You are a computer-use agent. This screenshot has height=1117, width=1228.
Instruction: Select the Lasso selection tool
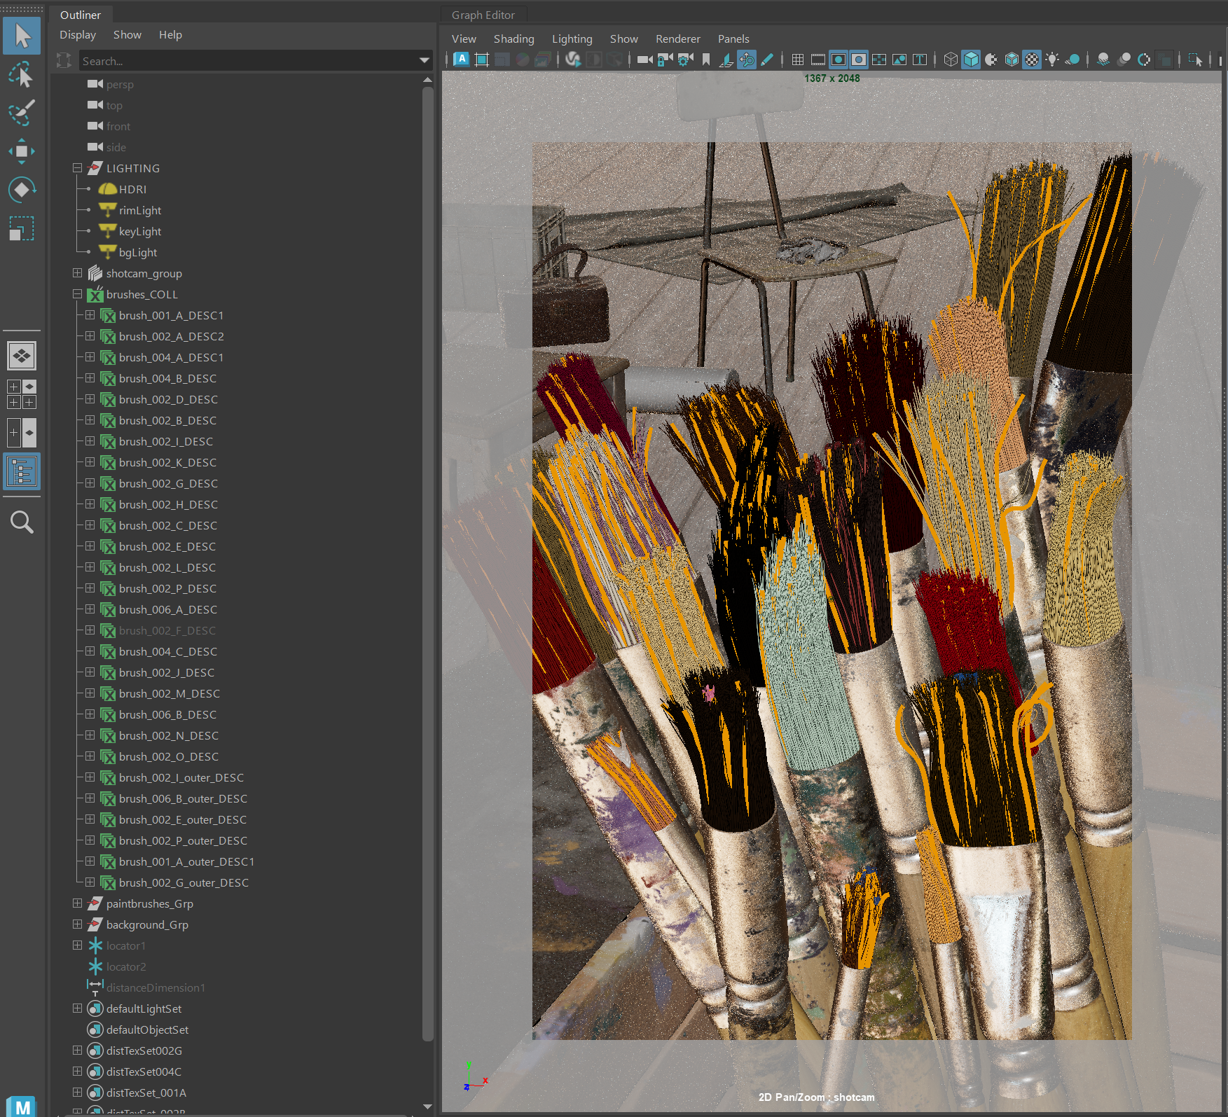pyautogui.click(x=21, y=74)
